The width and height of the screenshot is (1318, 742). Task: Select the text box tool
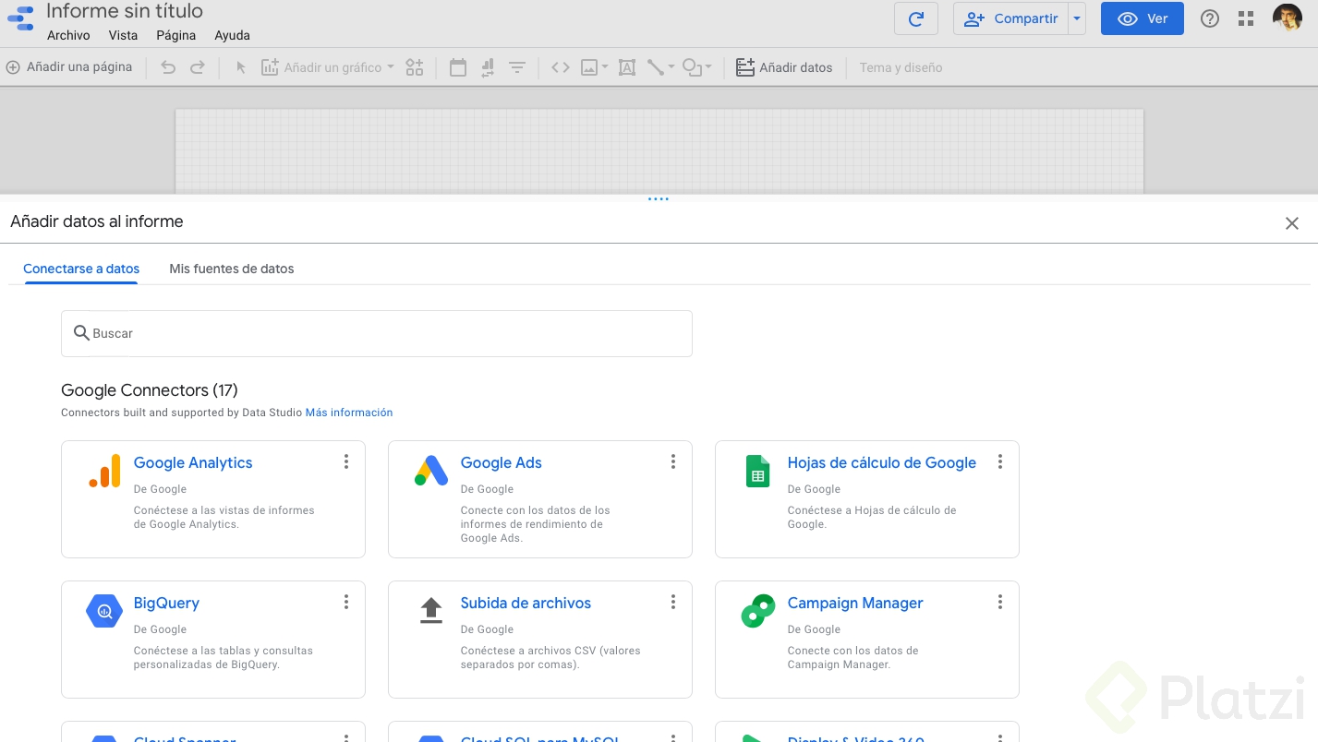(x=626, y=67)
